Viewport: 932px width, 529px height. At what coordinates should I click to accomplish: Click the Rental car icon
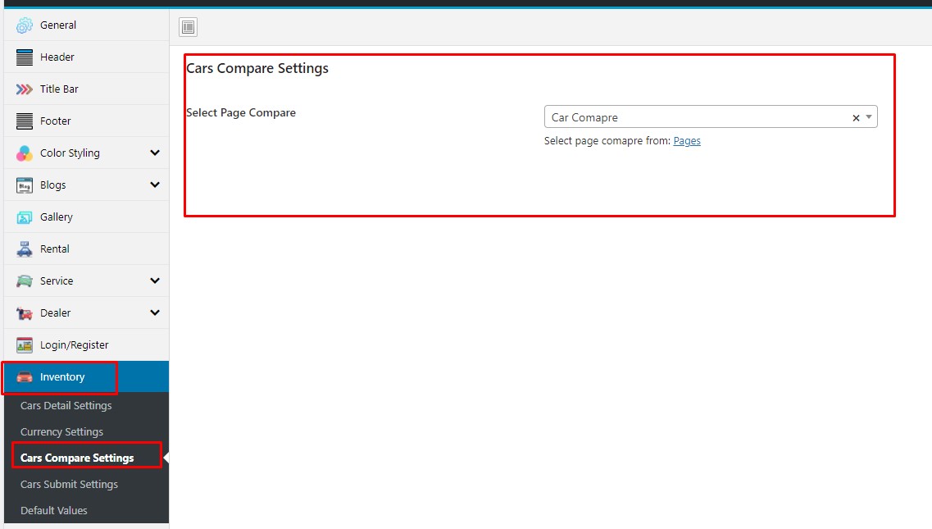click(25, 249)
